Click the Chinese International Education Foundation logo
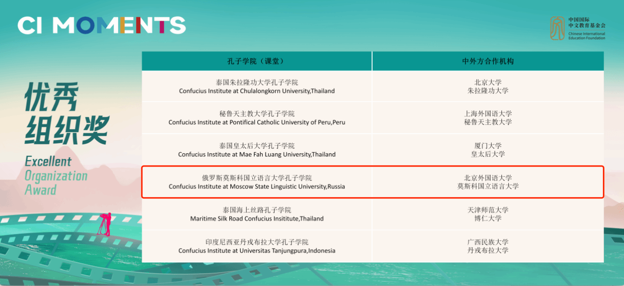The width and height of the screenshot is (624, 286). coord(578,28)
